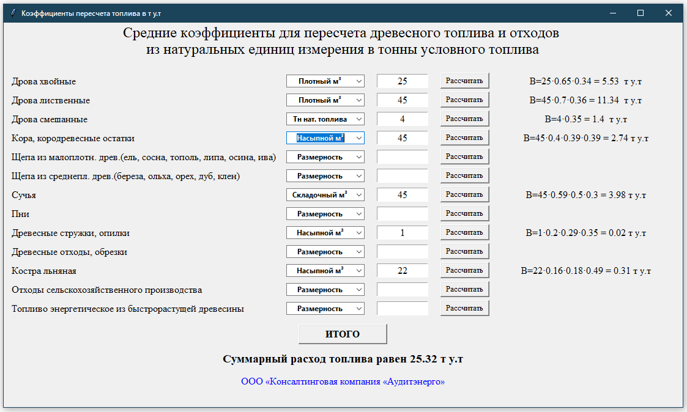
Task: Select units dropdown for Пни row
Action: 325,214
